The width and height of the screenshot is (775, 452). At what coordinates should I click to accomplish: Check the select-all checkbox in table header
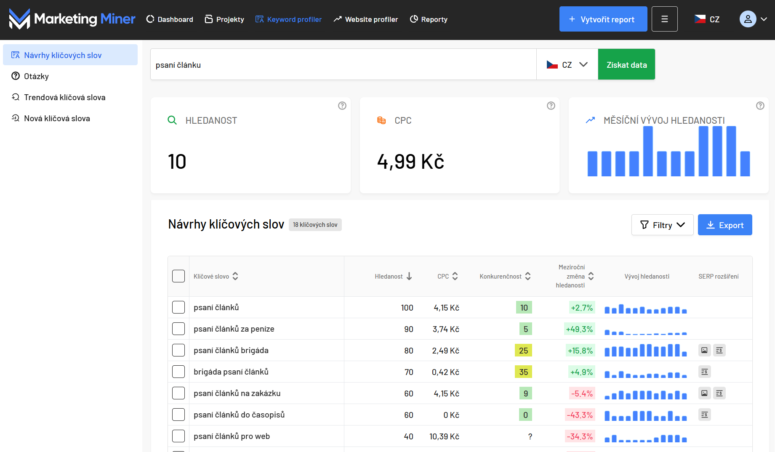(x=178, y=276)
